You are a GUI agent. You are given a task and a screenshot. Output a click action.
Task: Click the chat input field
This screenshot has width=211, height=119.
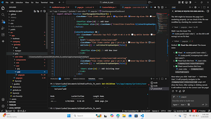(190, 101)
